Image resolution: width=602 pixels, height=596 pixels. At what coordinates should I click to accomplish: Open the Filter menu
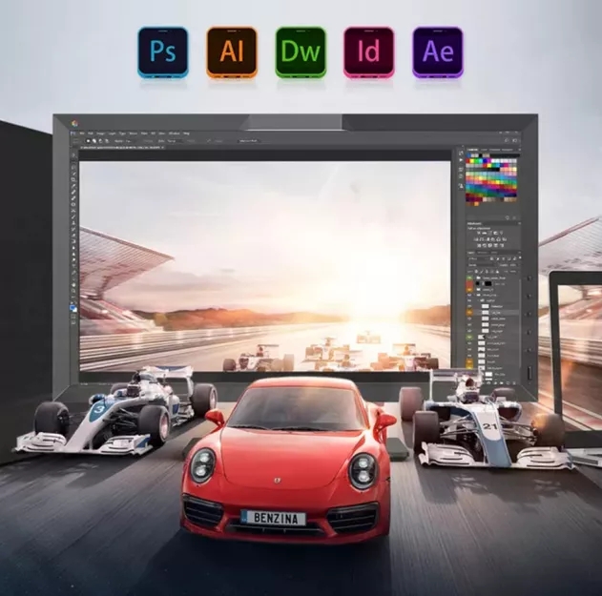point(144,134)
